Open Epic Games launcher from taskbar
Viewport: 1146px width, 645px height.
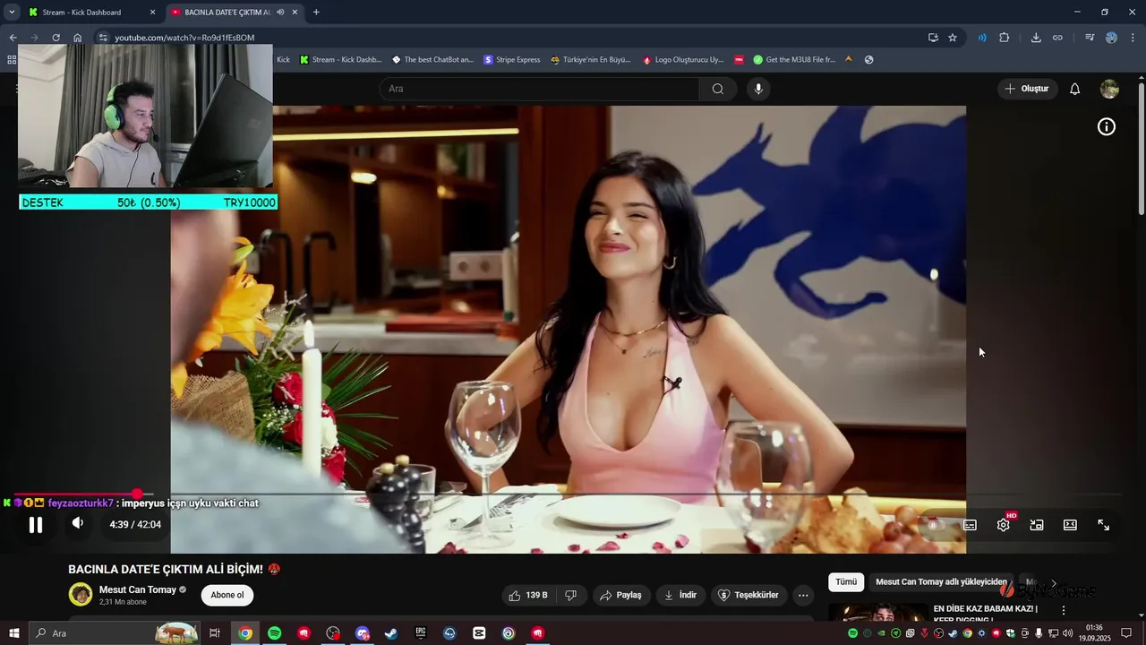coord(421,633)
